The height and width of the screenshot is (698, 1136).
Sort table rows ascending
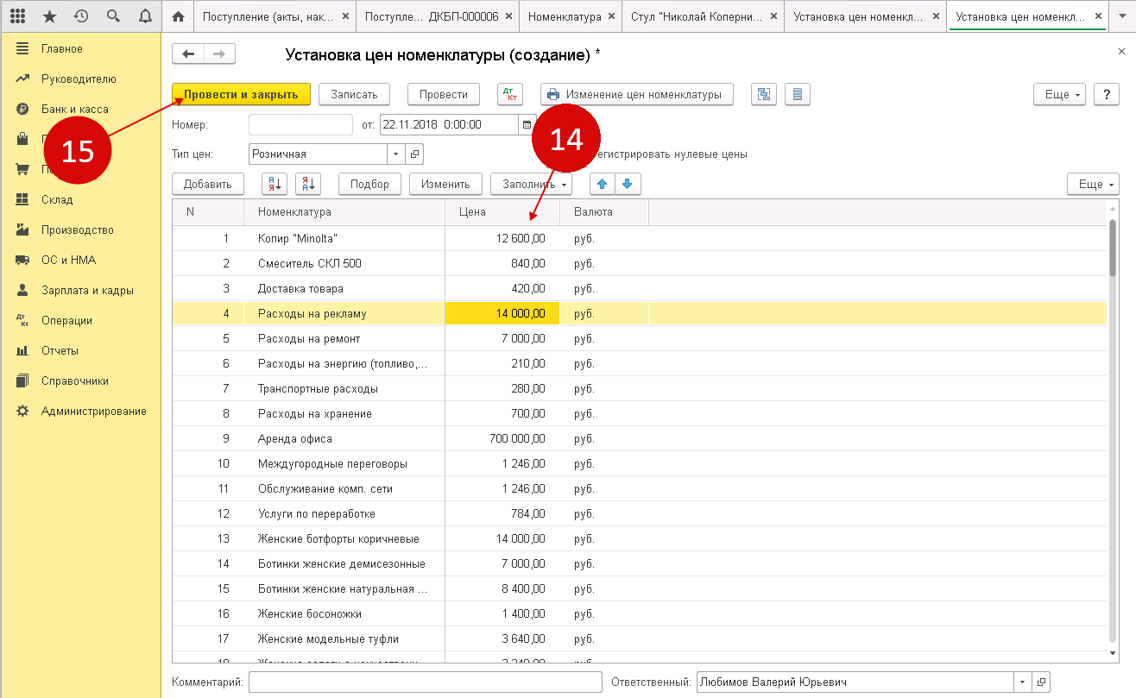coord(275,184)
